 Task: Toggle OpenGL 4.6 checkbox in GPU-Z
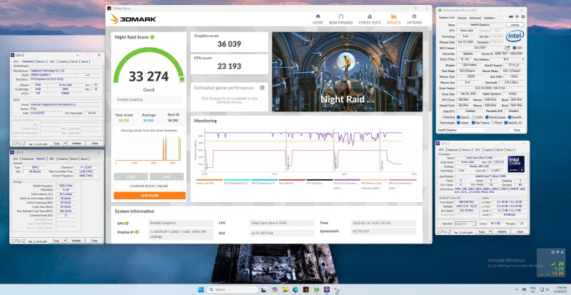point(506,123)
